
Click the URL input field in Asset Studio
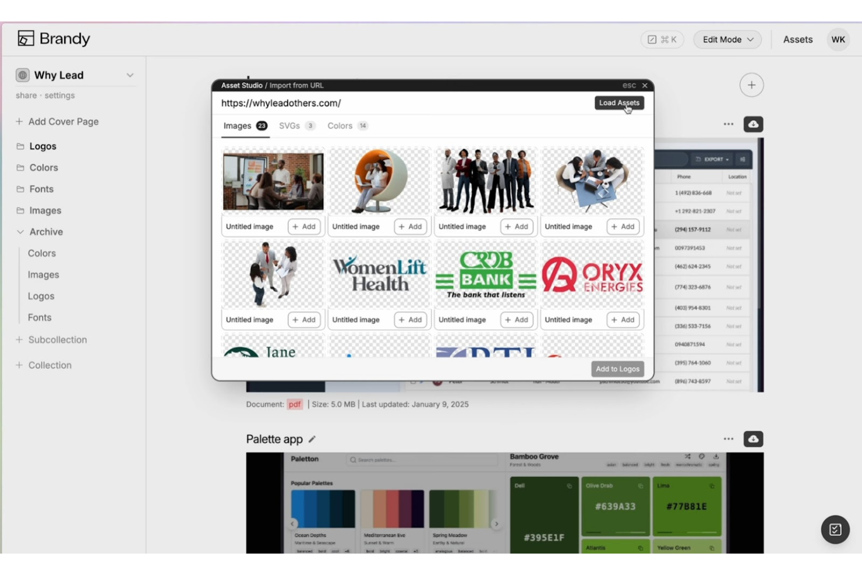click(405, 103)
